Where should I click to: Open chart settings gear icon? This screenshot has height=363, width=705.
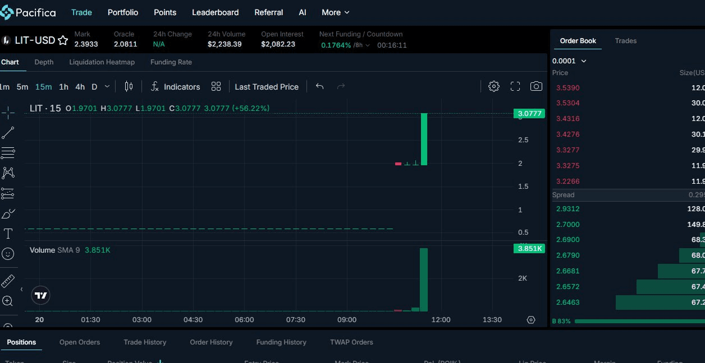pyautogui.click(x=494, y=86)
